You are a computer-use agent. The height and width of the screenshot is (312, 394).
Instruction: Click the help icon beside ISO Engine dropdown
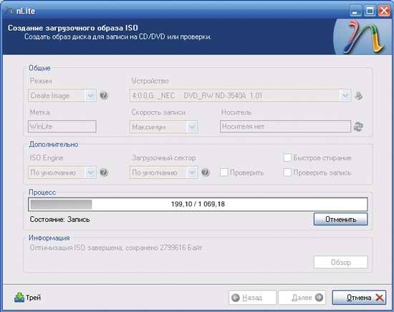(x=104, y=172)
